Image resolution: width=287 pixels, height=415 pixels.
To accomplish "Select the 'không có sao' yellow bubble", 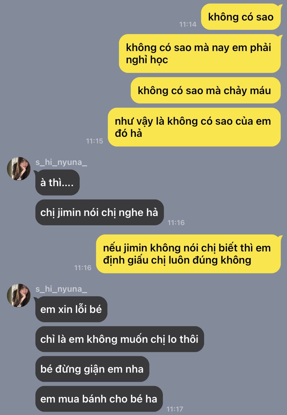I will point(241,17).
